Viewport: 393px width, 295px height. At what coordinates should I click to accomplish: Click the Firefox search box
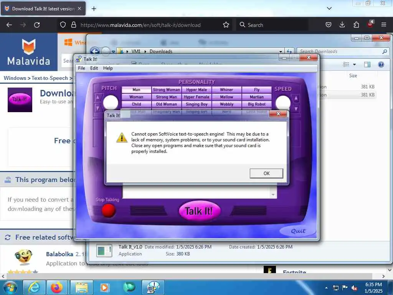pyautogui.click(x=272, y=25)
